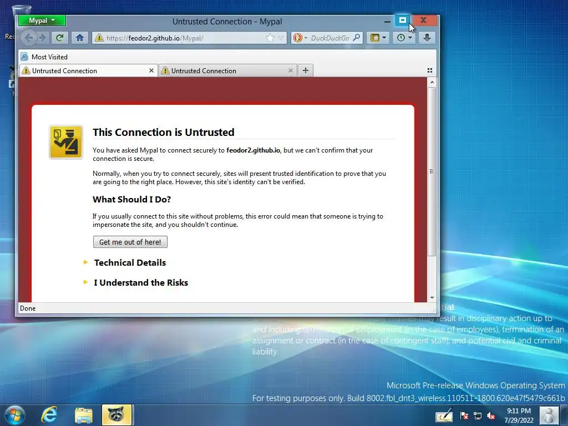Go forward with the Forward arrow button
This screenshot has height=426, width=568.
coord(43,38)
